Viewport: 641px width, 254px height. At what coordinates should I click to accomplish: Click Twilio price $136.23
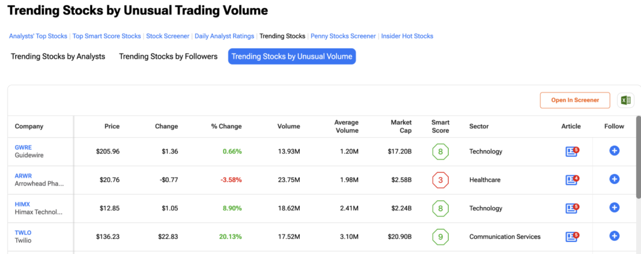pos(108,236)
